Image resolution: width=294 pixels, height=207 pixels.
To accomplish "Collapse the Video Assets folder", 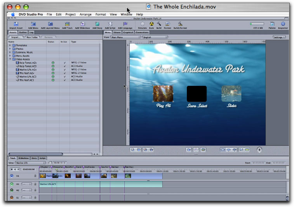I will (10, 59).
